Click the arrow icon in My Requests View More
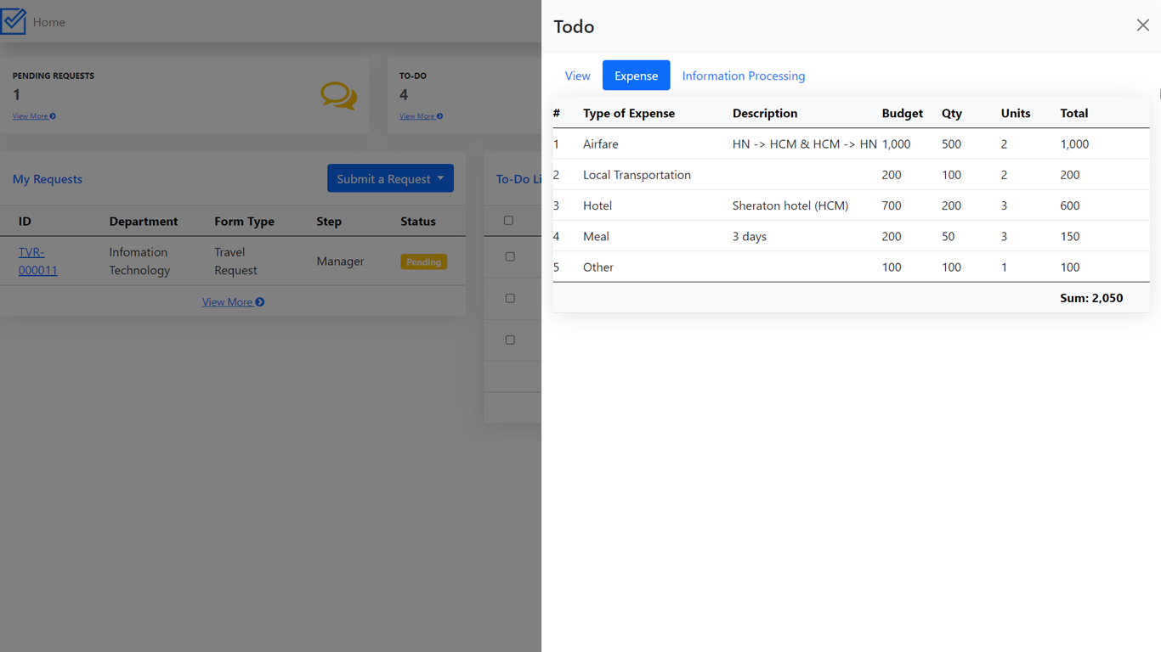The width and height of the screenshot is (1161, 652). click(x=259, y=301)
